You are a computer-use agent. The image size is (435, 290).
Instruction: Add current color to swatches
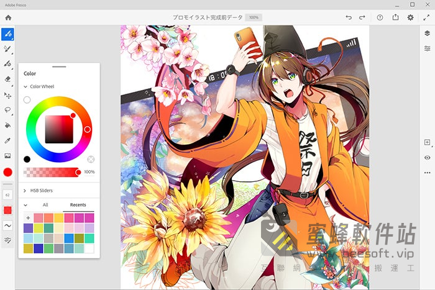click(29, 218)
